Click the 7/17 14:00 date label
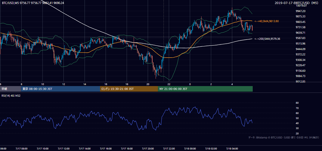 84,149
